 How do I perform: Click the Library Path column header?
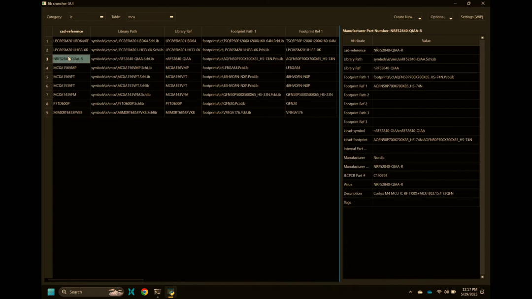point(128,31)
